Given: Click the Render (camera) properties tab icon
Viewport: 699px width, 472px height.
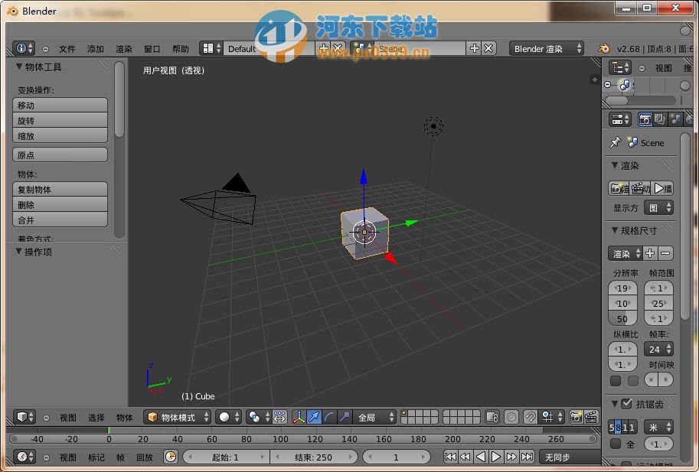Looking at the screenshot, I should (645, 119).
